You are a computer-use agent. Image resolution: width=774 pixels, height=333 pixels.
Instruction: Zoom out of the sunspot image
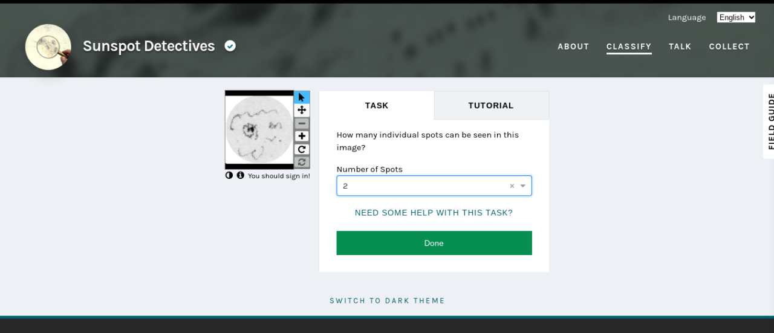(302, 123)
